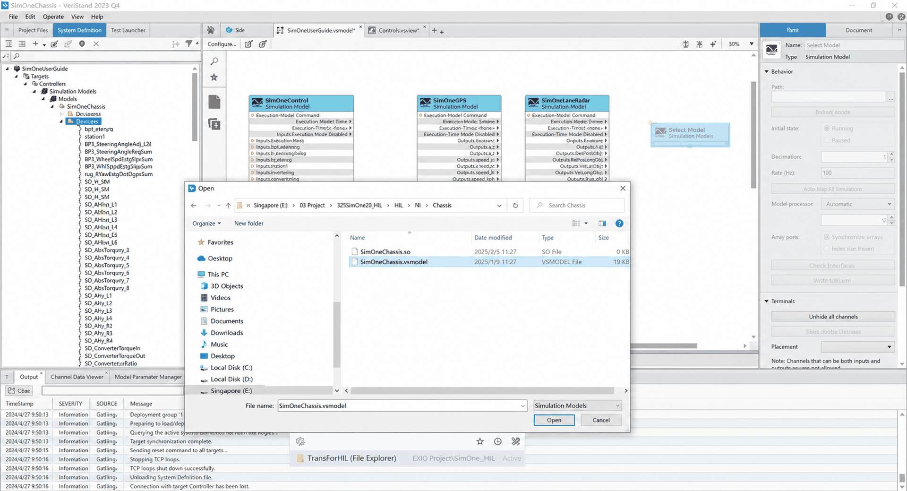
Task: Click the delete X icon in System Definition toolbar
Action: tap(96, 43)
